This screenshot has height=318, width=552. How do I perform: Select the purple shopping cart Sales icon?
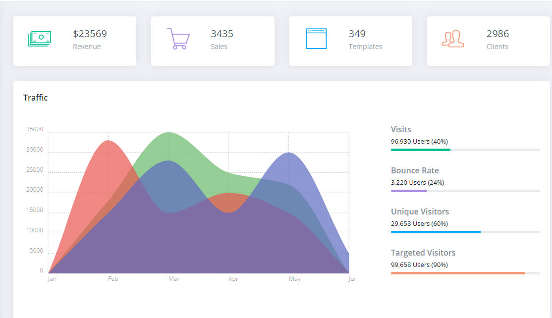178,38
